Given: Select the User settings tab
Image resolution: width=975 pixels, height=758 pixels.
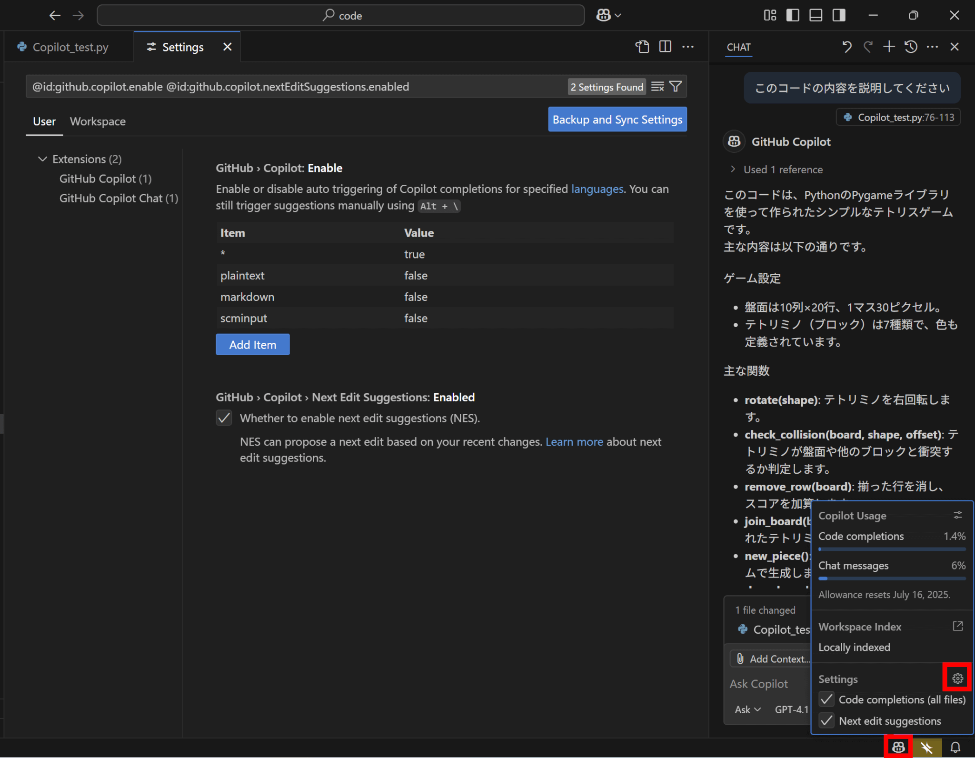Looking at the screenshot, I should tap(44, 121).
